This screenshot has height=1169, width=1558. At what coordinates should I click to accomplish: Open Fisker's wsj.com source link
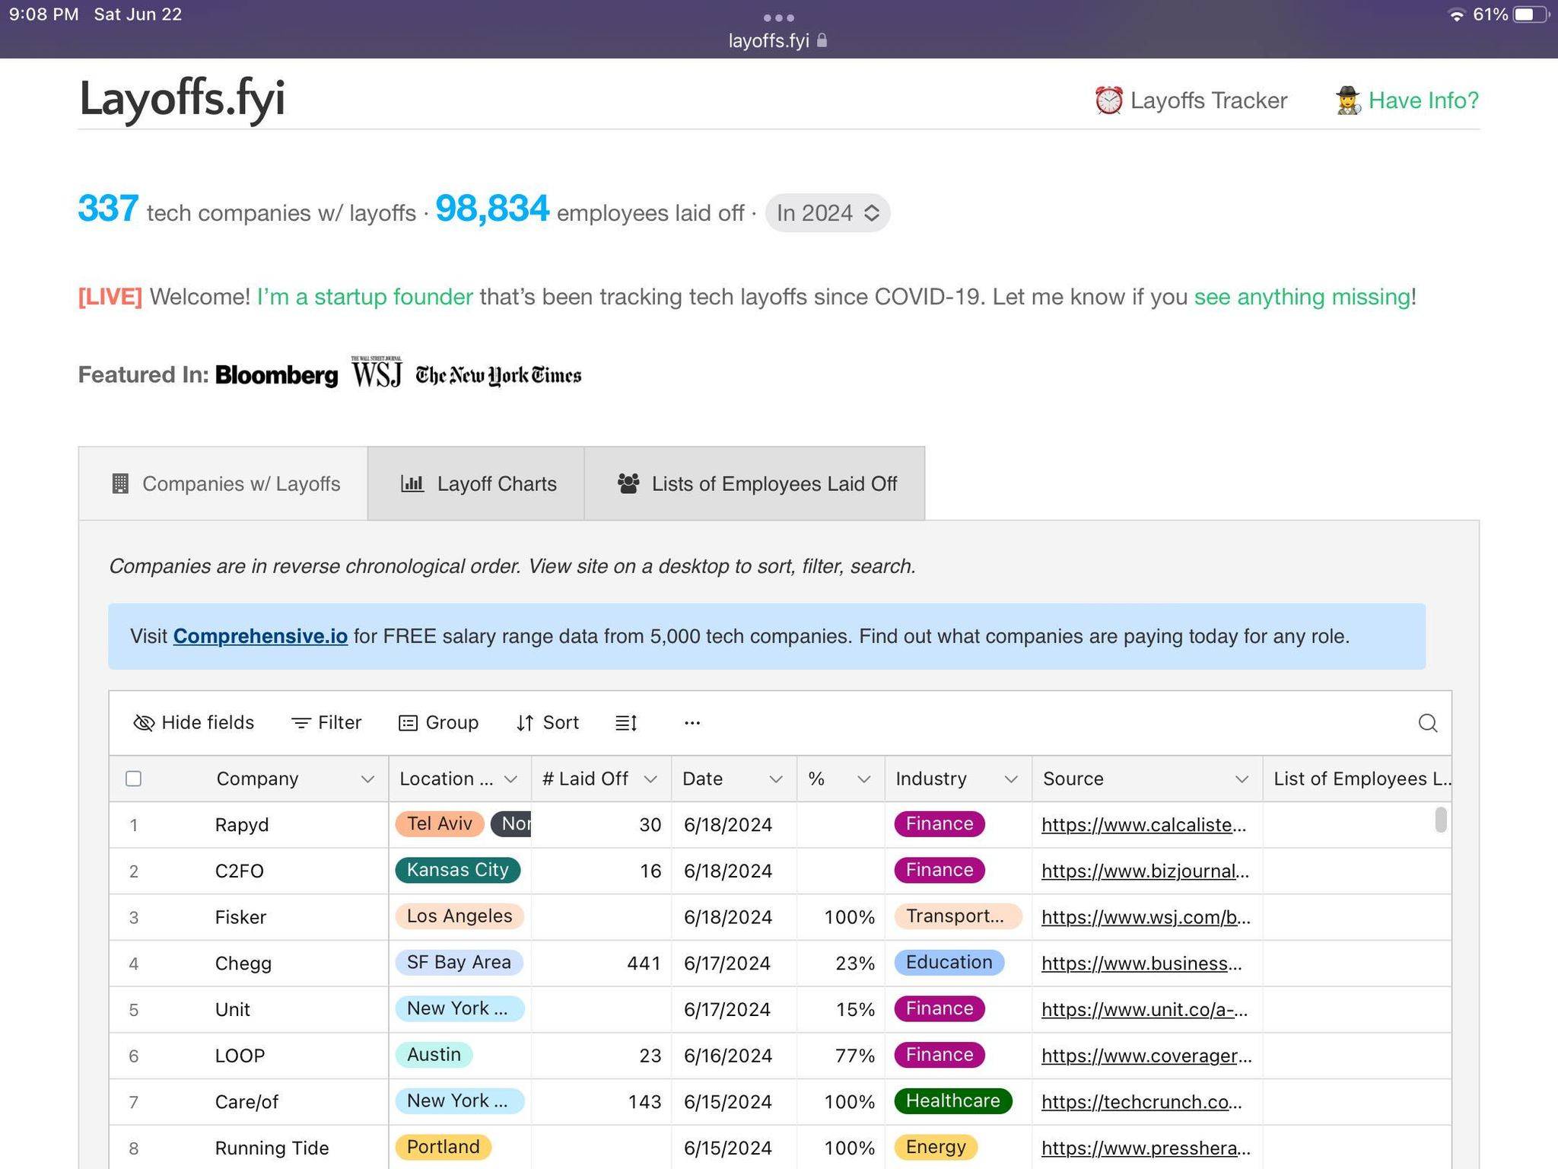[x=1146, y=917]
